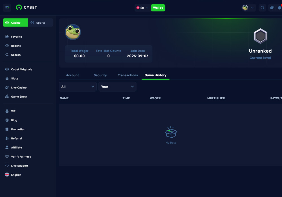Click the green Wallet button

point(158,8)
